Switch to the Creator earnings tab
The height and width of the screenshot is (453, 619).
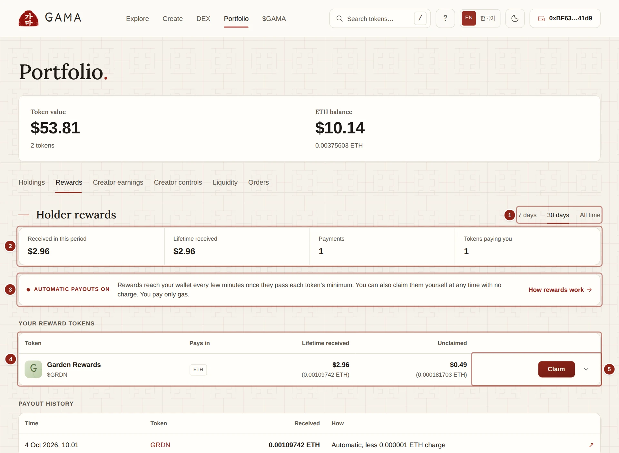point(118,182)
